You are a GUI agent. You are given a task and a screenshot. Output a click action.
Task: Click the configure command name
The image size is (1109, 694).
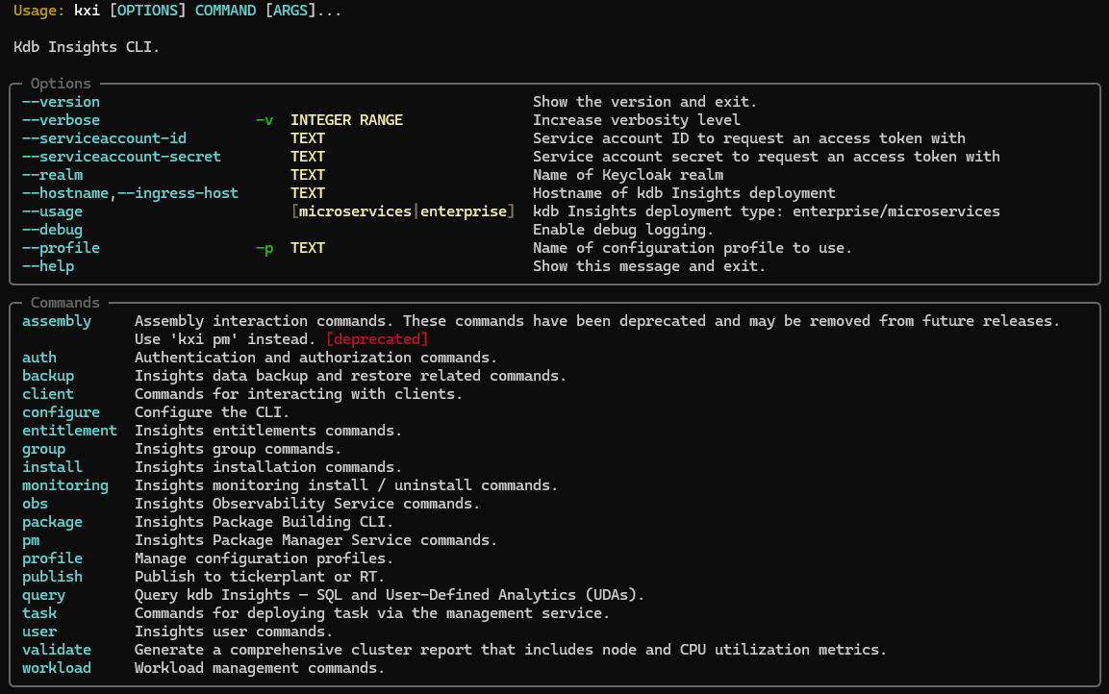point(61,412)
